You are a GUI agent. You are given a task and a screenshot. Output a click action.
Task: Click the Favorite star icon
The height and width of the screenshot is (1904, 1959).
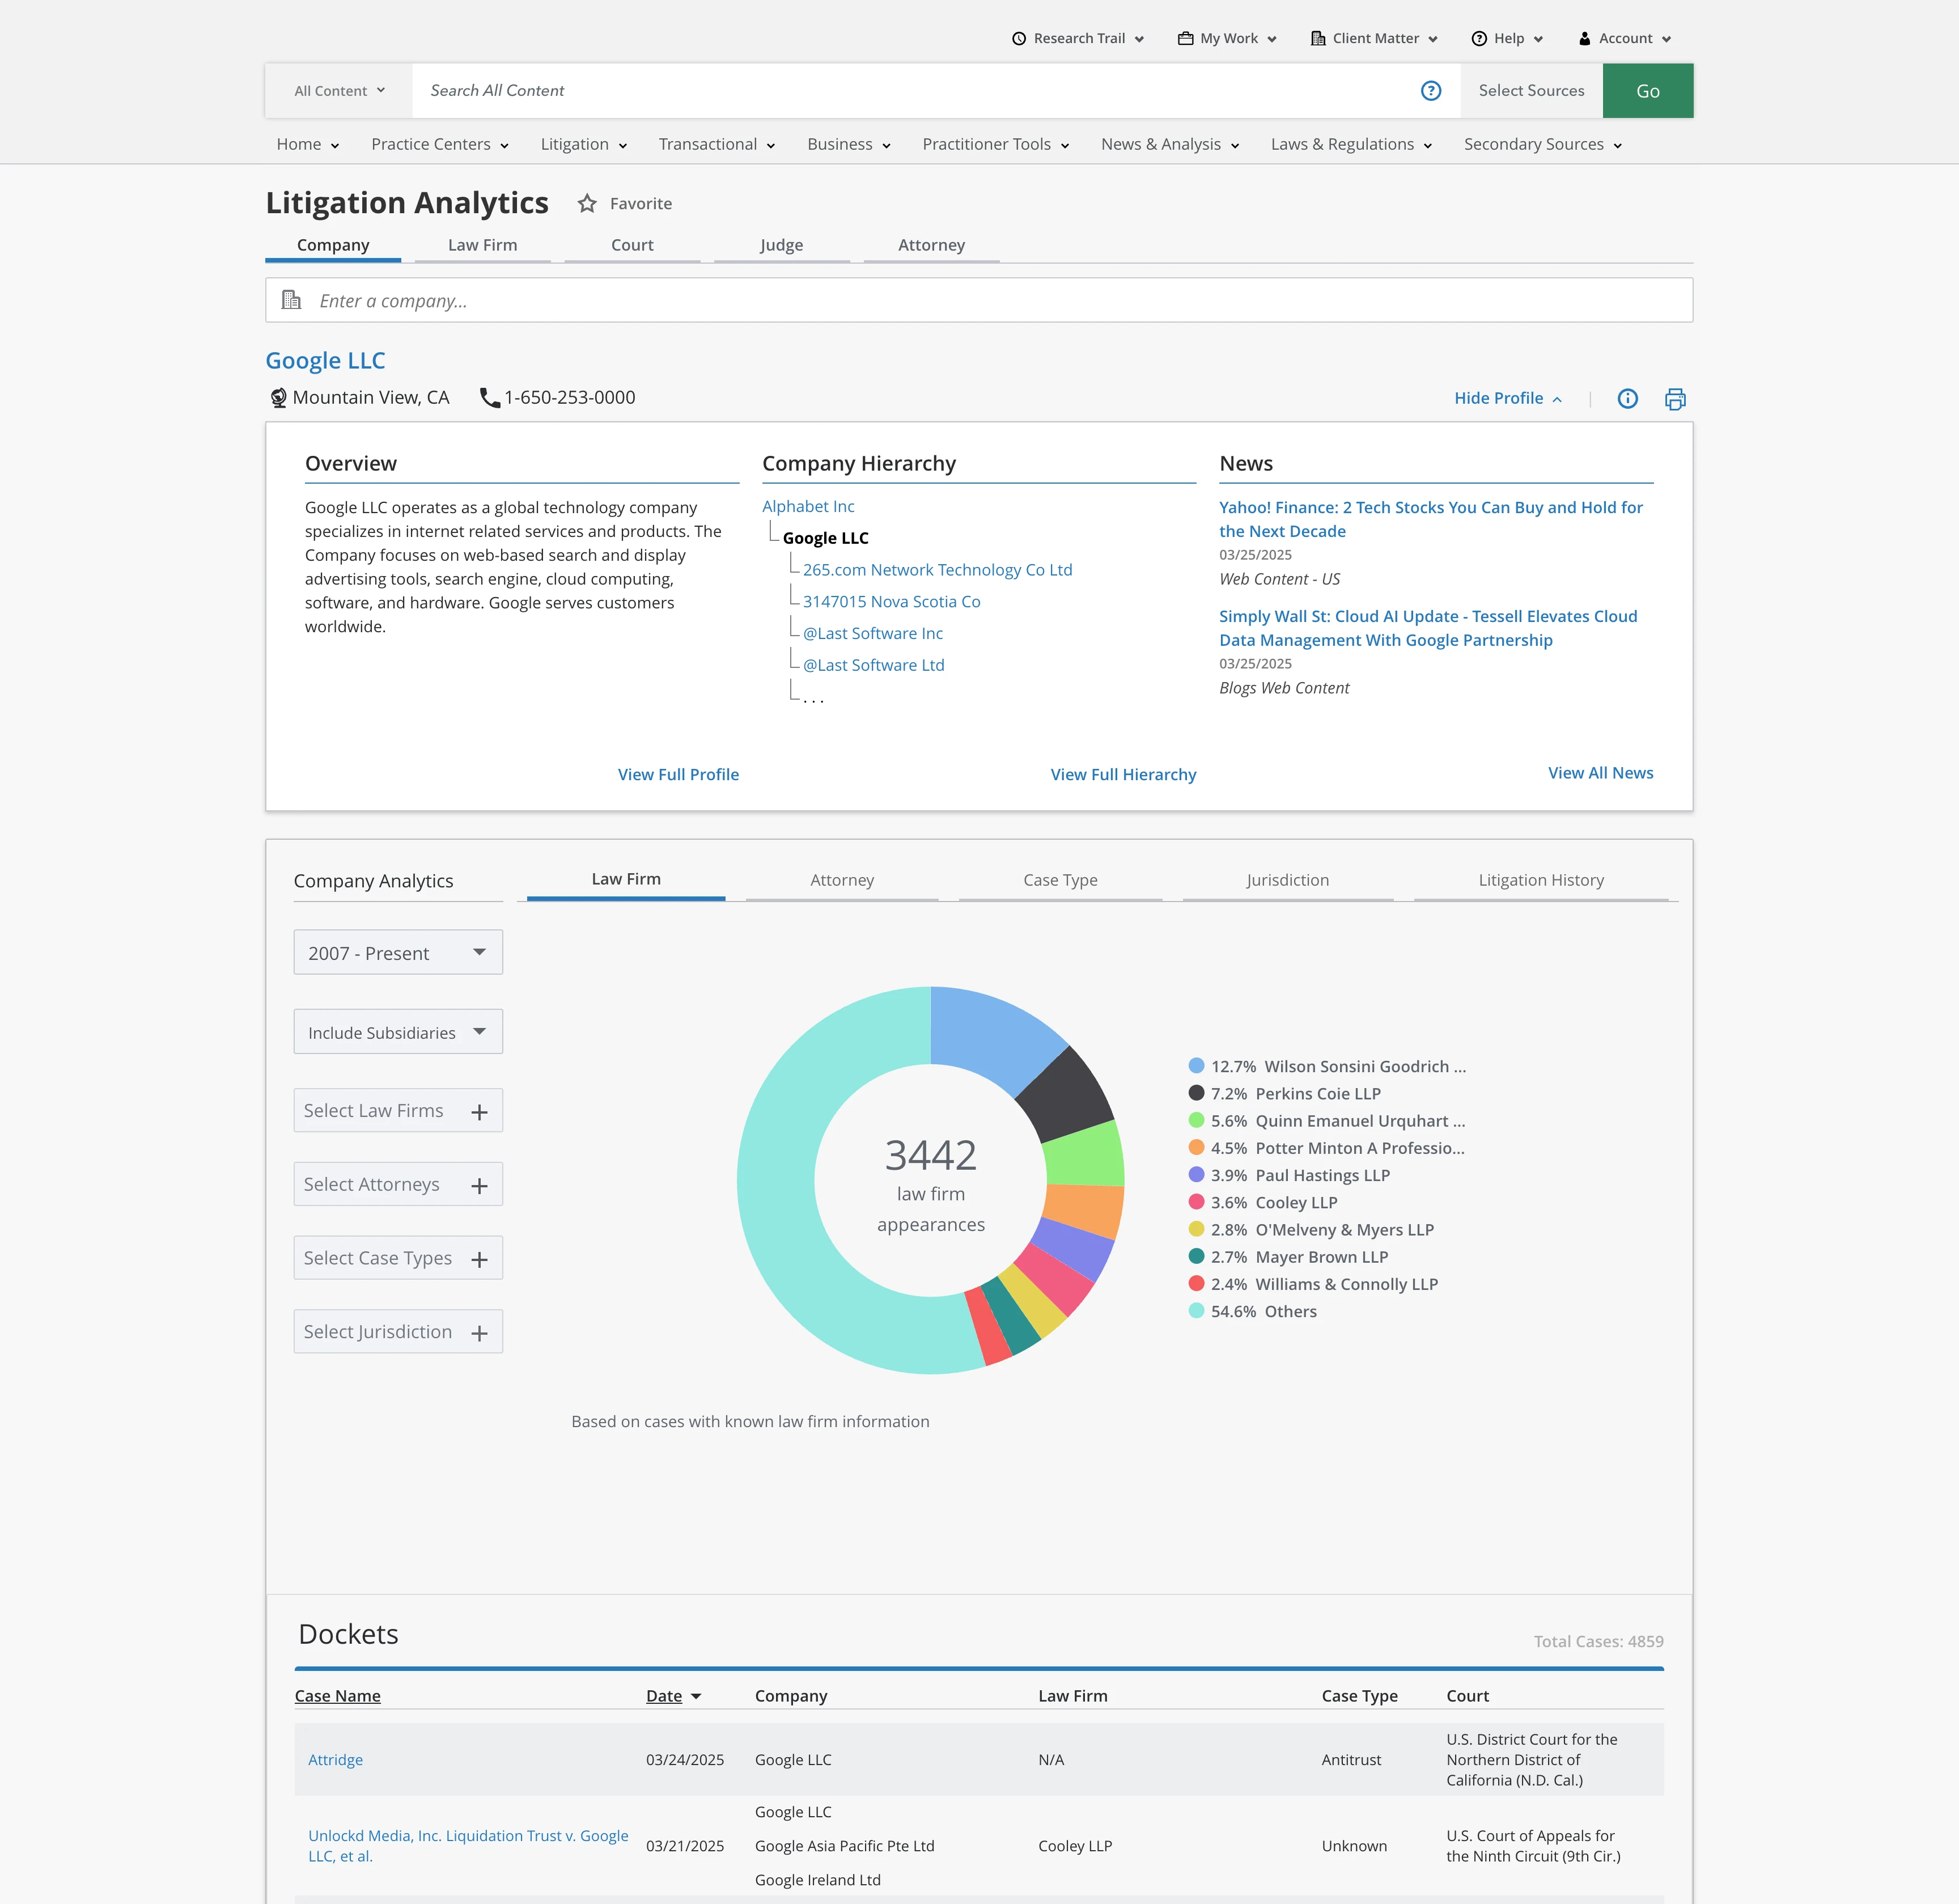click(x=588, y=204)
